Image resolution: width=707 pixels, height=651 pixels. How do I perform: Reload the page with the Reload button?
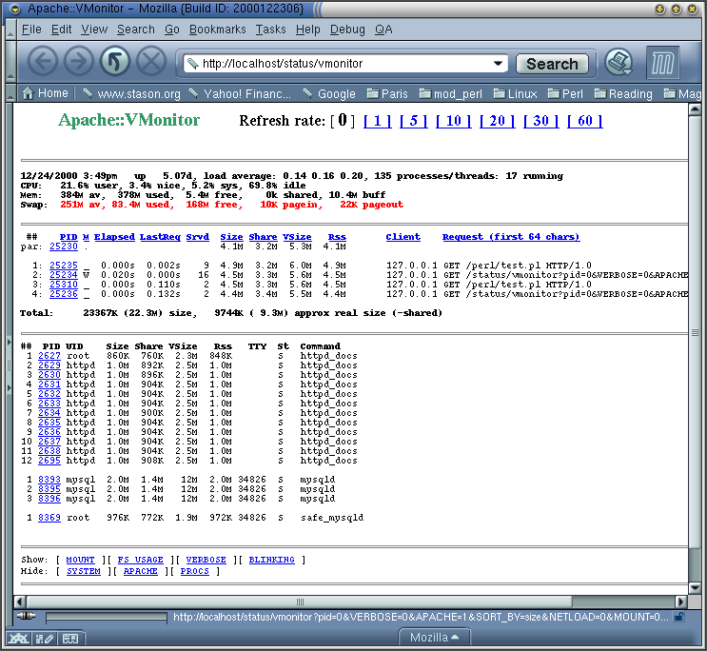[115, 61]
